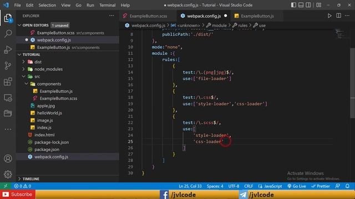Open Source Control view

8,66
